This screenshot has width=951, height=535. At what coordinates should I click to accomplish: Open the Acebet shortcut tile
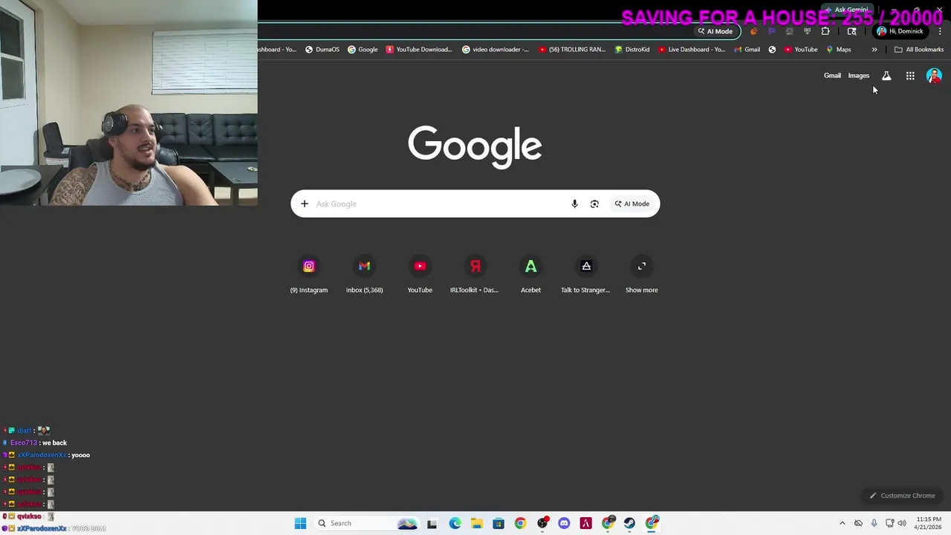coord(530,275)
